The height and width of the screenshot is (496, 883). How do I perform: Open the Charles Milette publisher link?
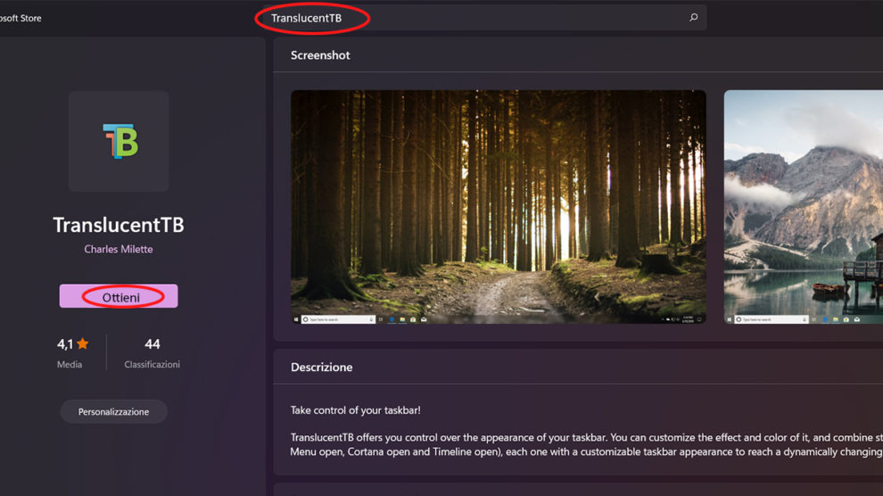(119, 249)
